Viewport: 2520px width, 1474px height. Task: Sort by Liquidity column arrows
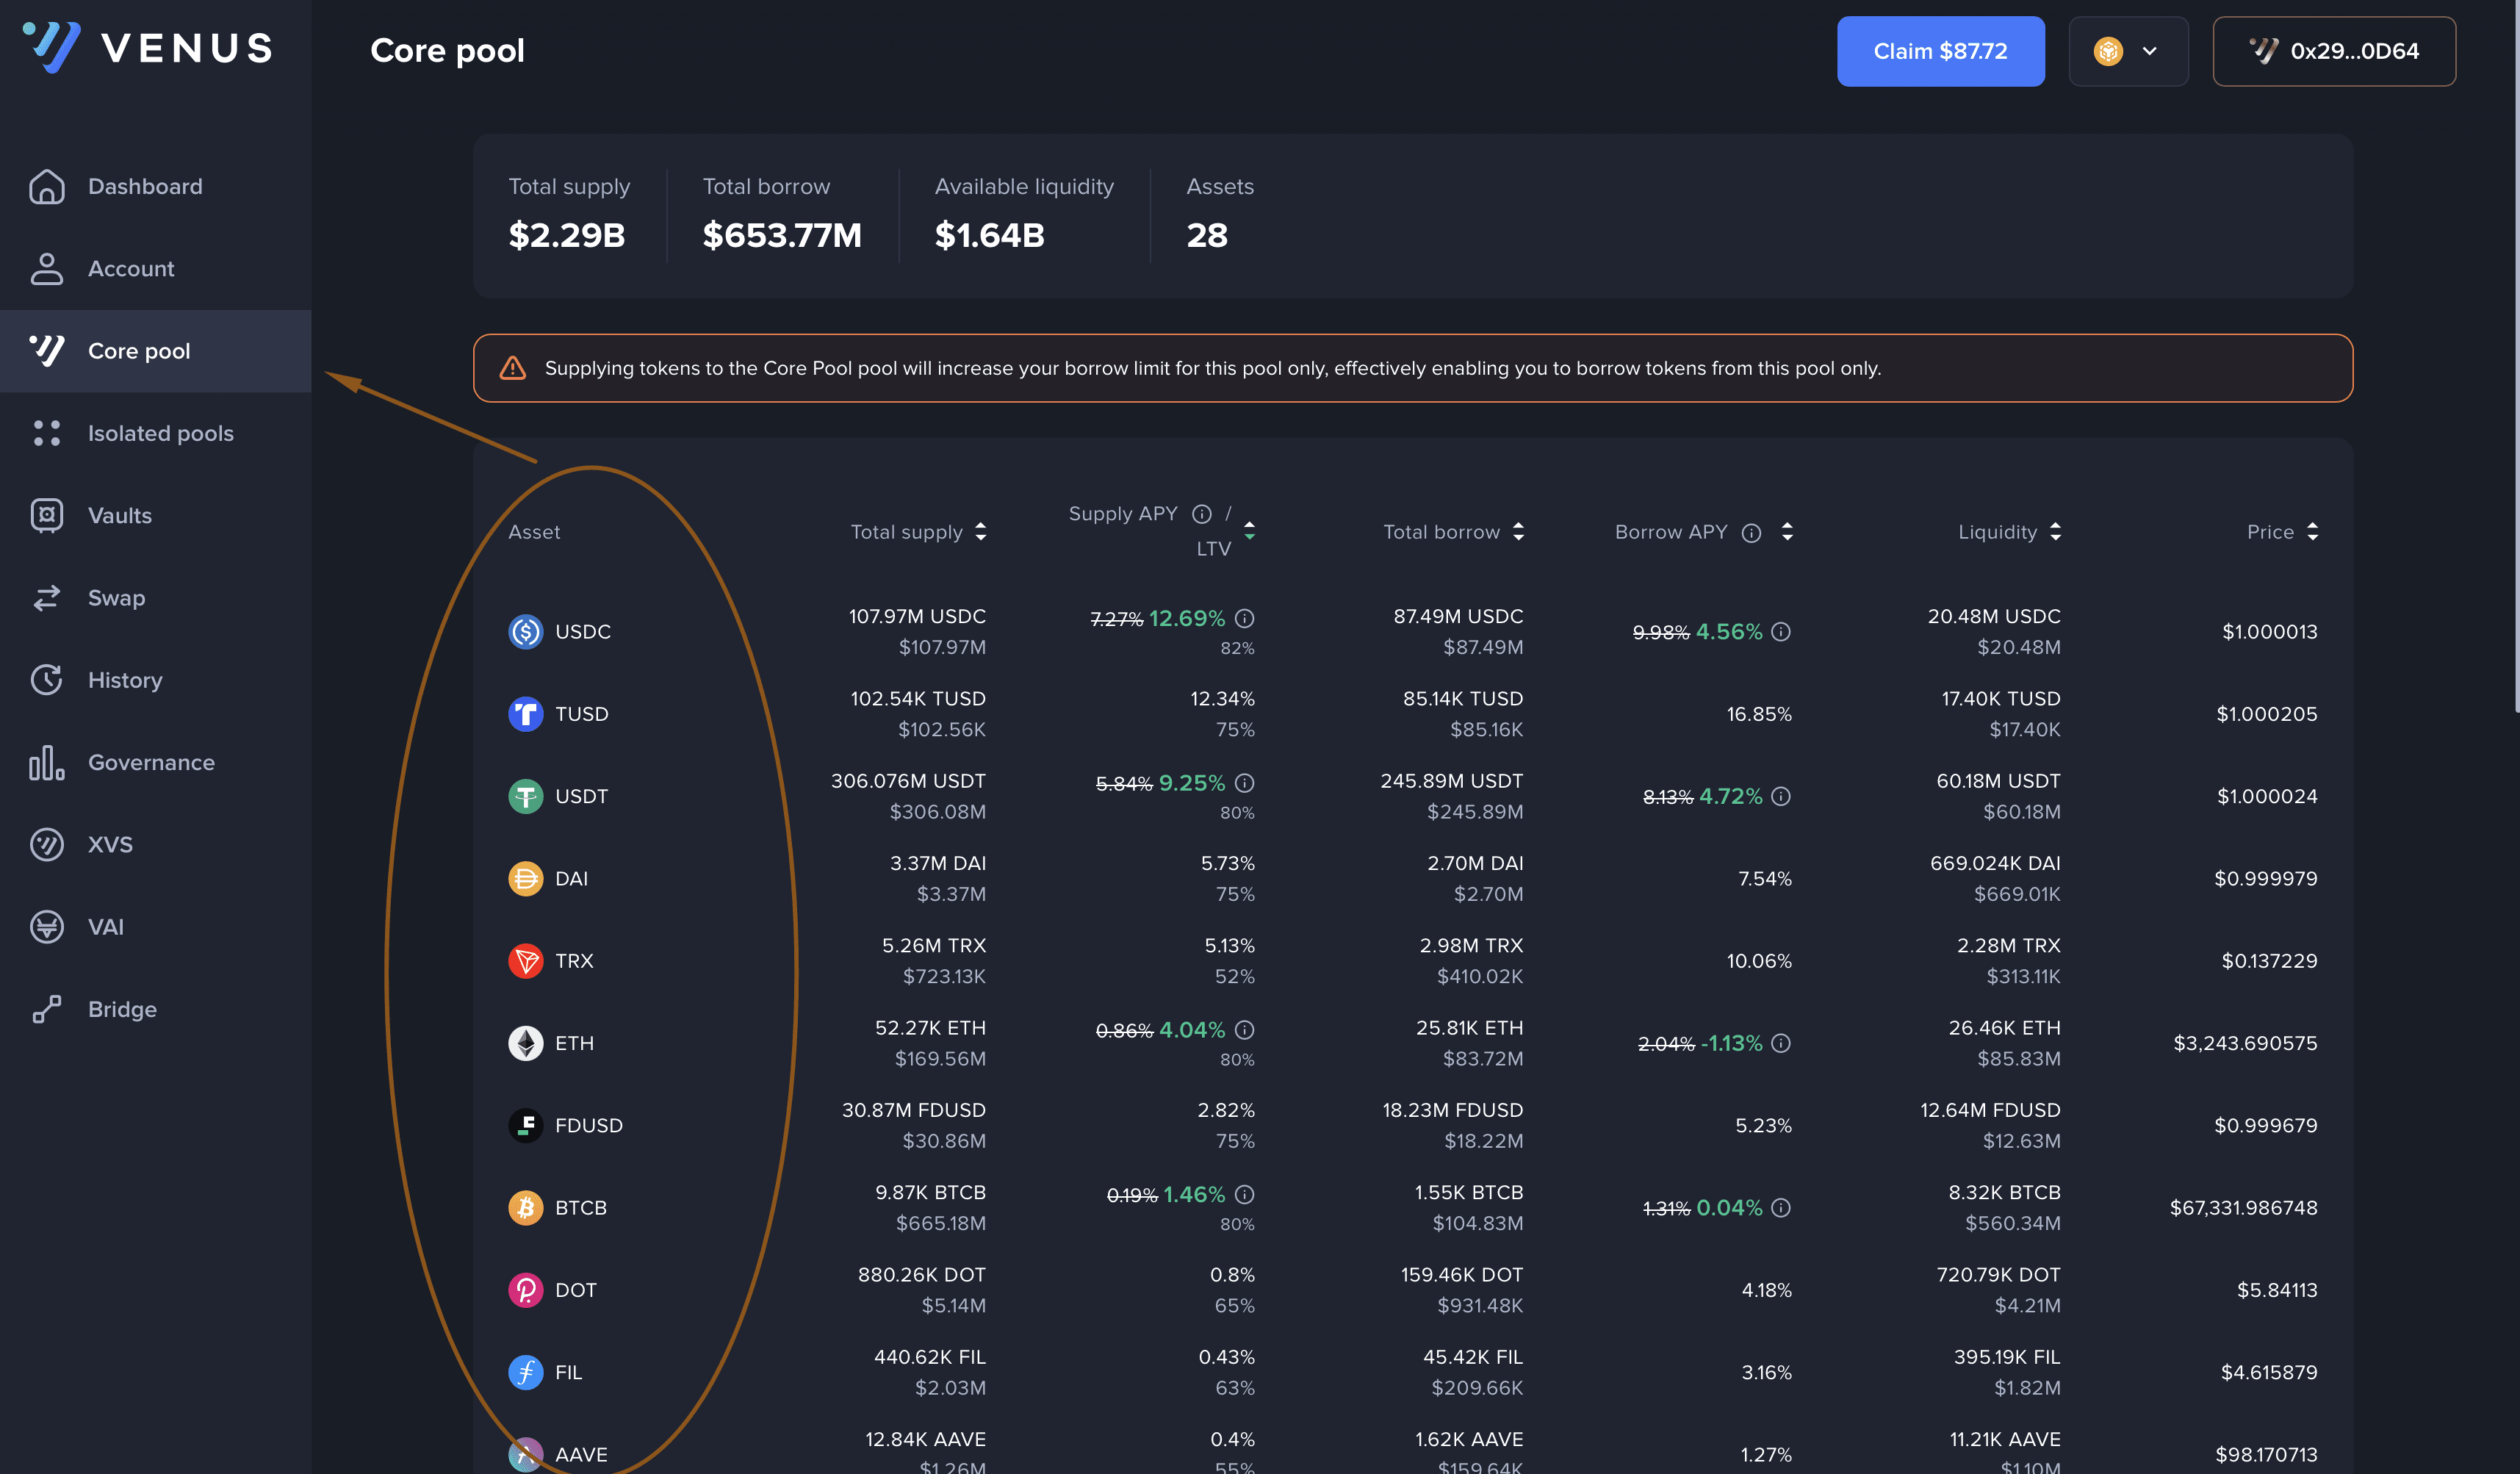tap(2055, 532)
